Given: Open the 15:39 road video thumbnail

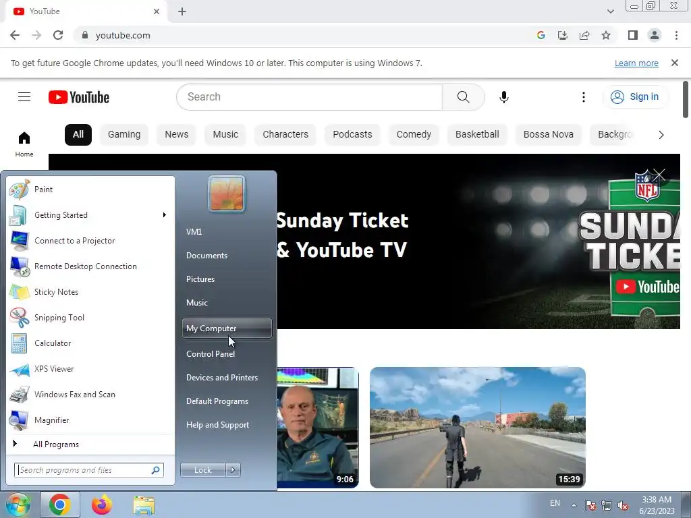Looking at the screenshot, I should [478, 427].
